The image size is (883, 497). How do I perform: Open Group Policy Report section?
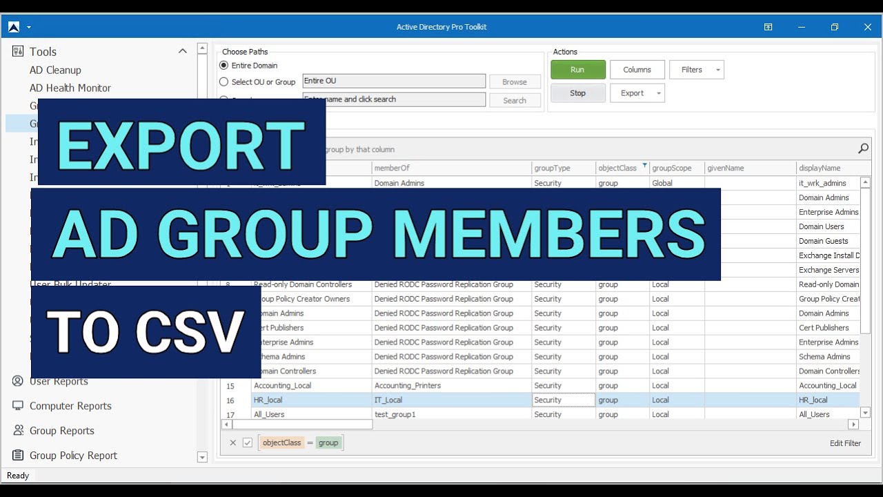73,456
